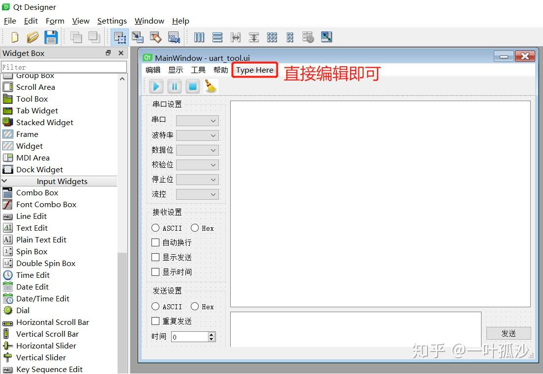Select the ASCII radio button under 接收设置
This screenshot has height=374, width=543.
[x=155, y=228]
